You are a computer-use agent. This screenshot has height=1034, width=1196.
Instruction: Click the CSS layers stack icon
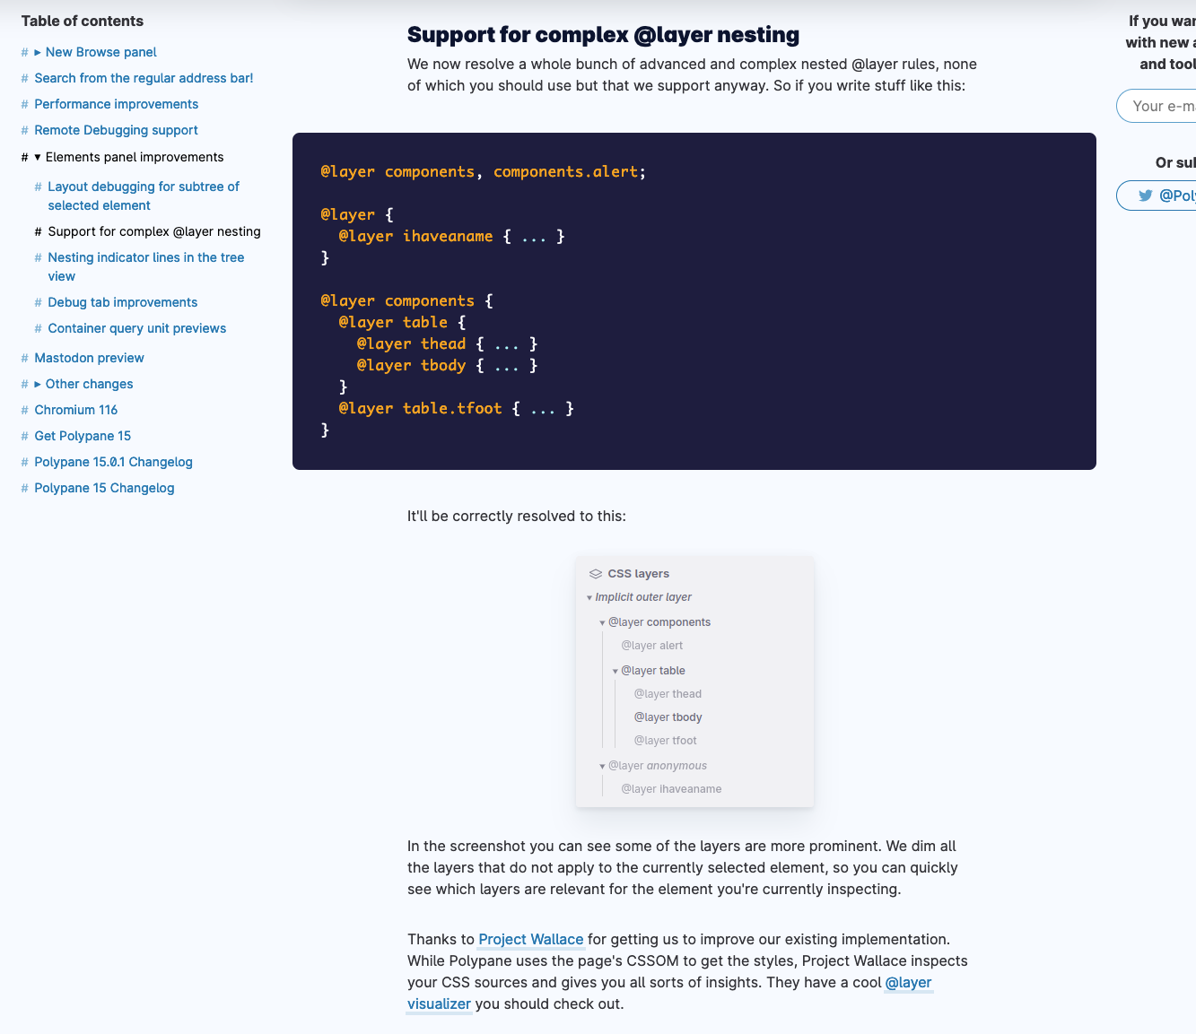594,573
